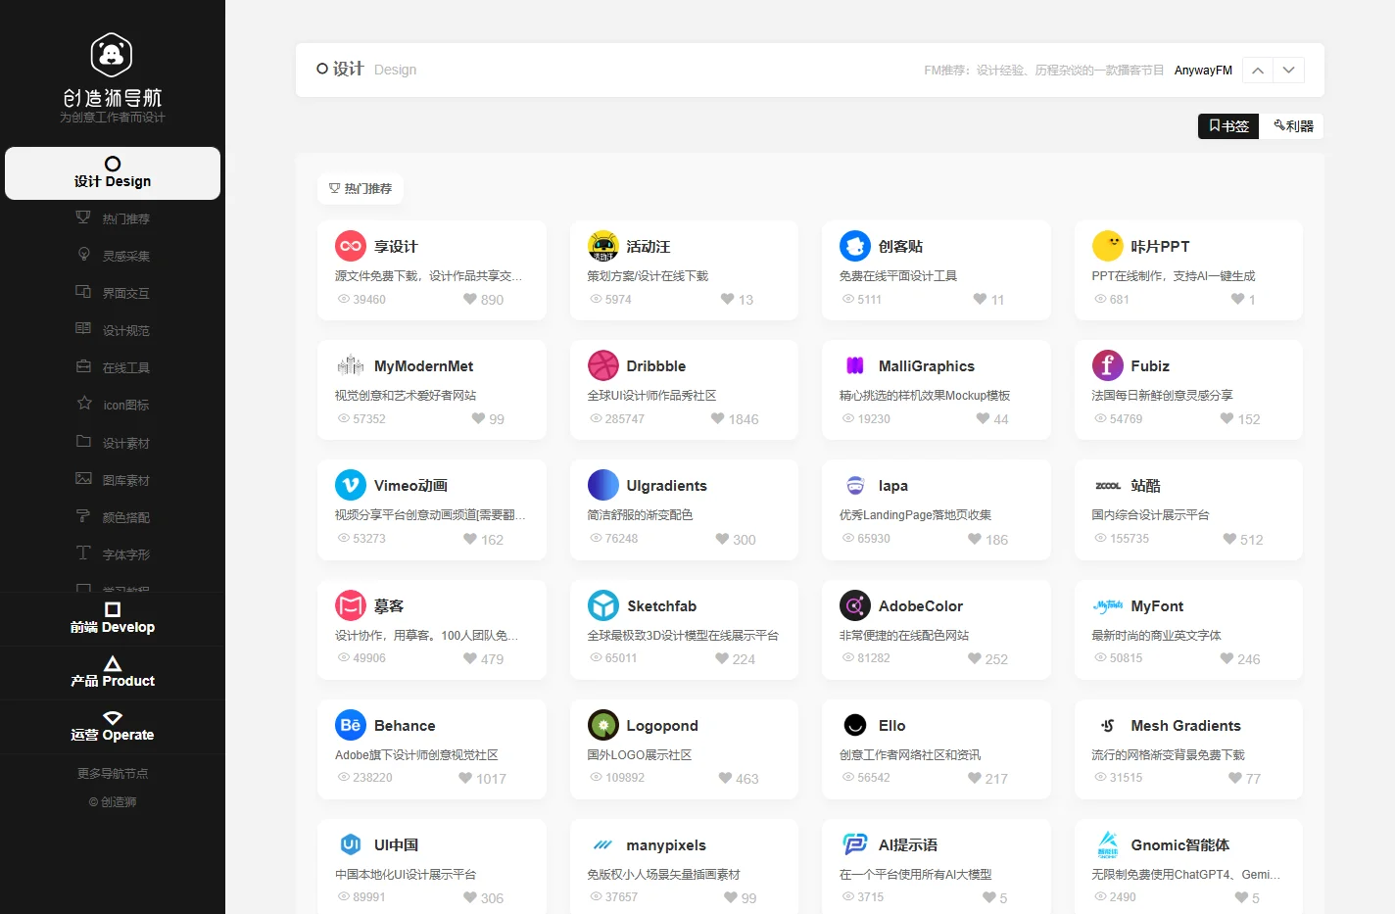Image resolution: width=1395 pixels, height=914 pixels.
Task: Open the AdobeColor icon
Action: (855, 605)
